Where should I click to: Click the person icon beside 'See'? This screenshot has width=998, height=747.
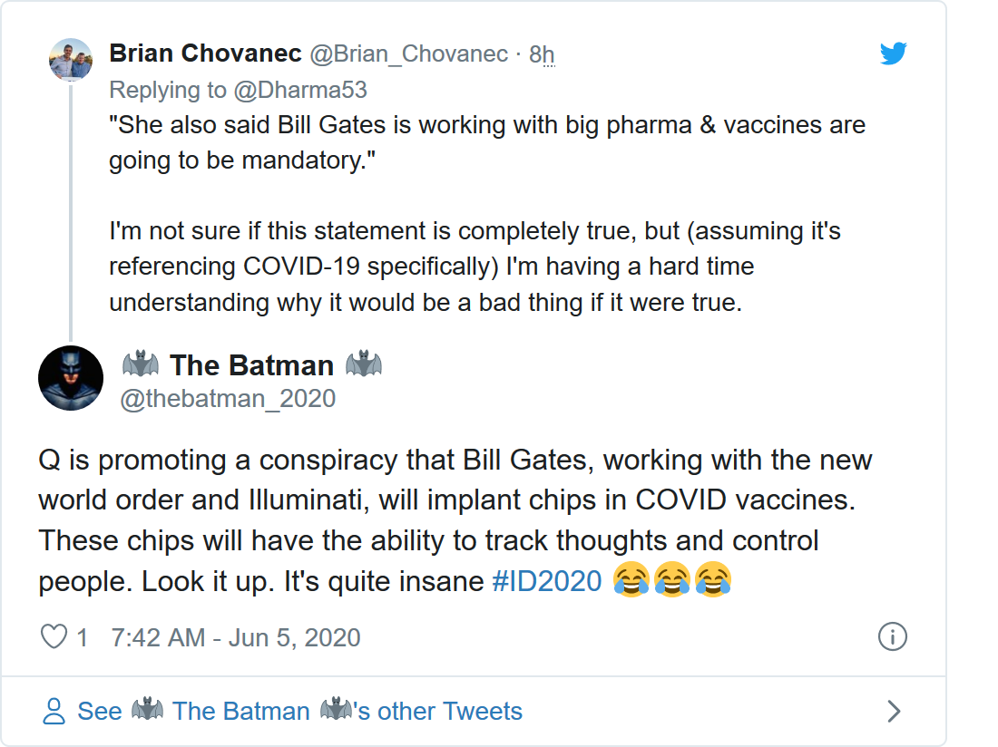pos(54,711)
